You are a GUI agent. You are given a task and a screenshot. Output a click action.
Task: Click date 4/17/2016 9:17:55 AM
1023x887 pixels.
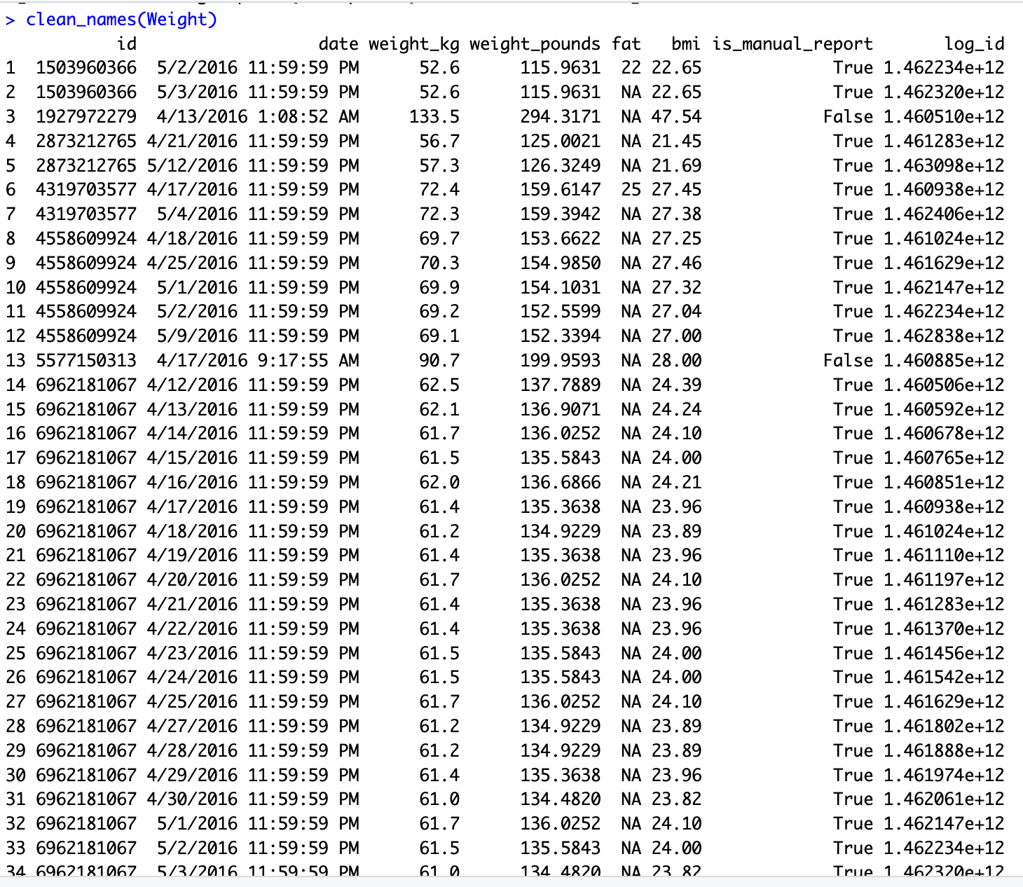[258, 360]
